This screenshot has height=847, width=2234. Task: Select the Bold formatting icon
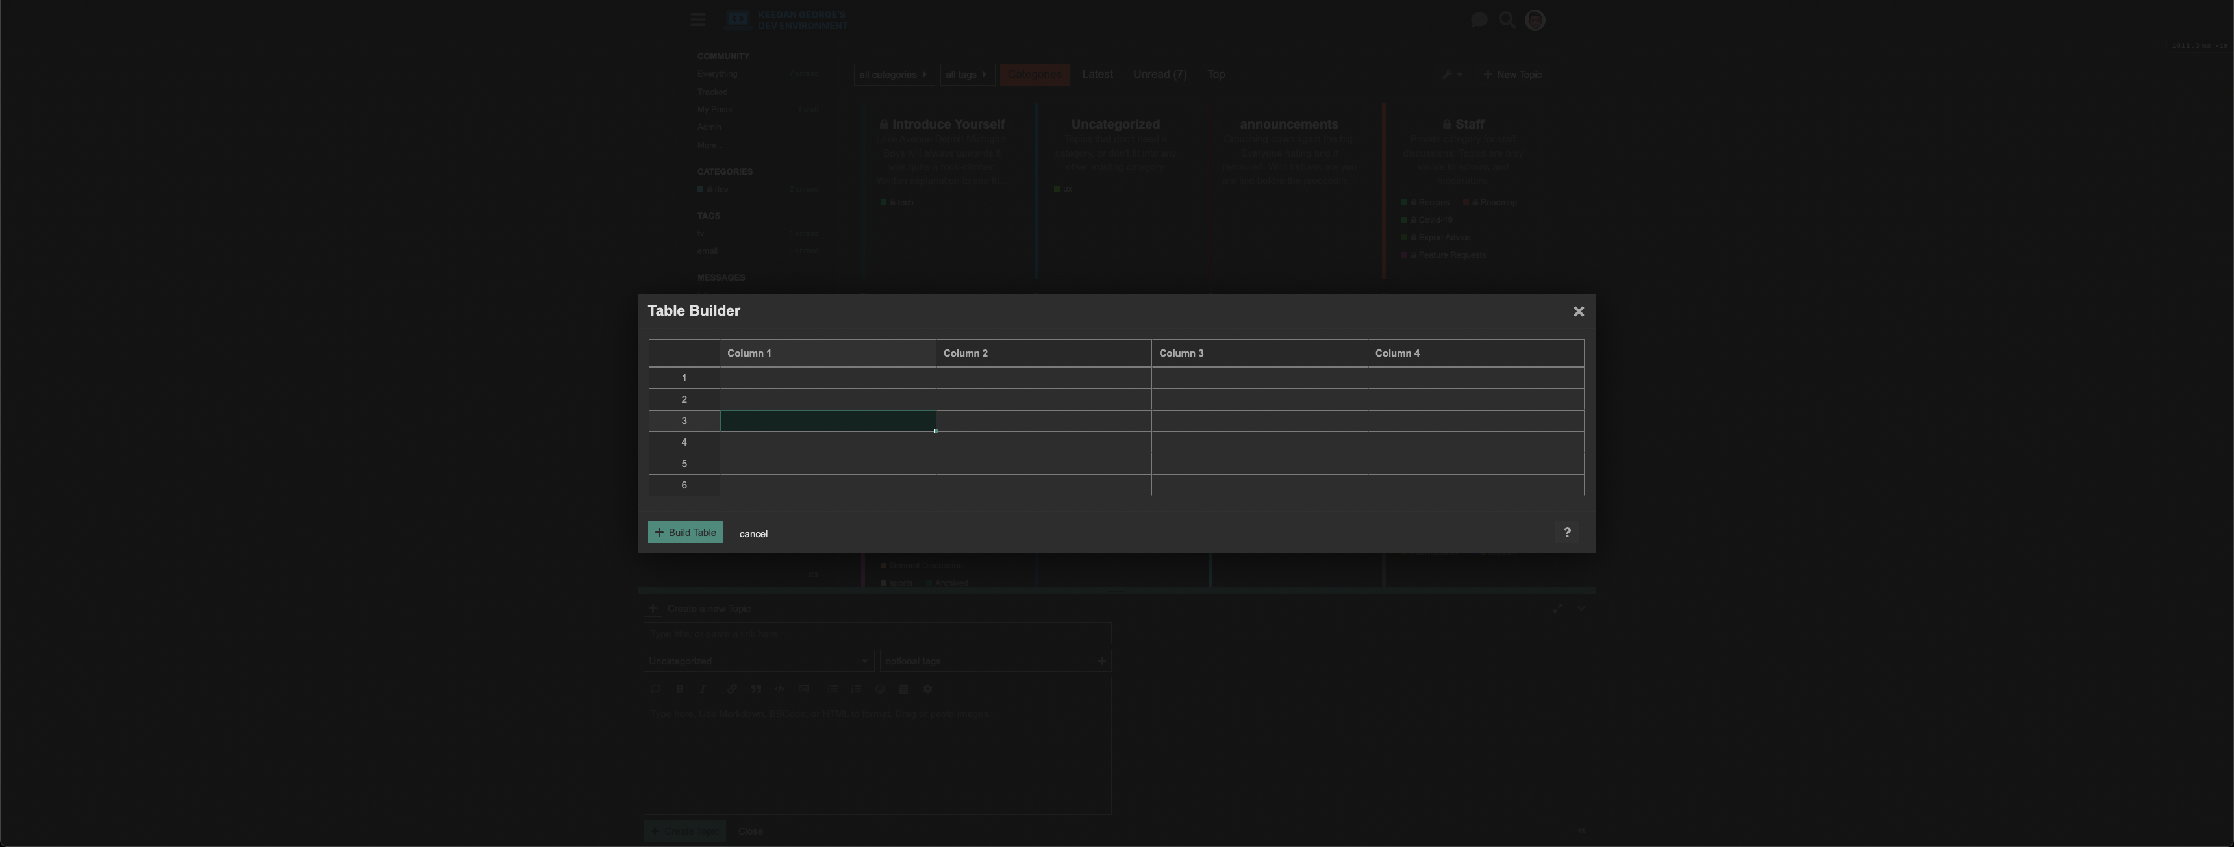pos(680,689)
